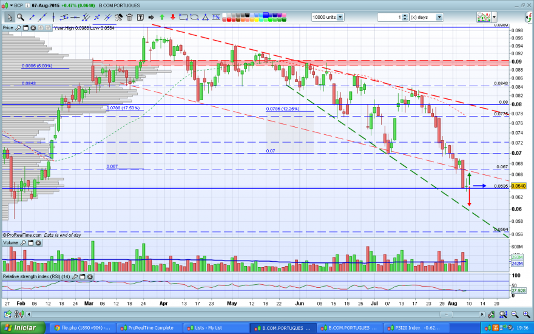Switch to Lists - My List taskbar window

click(215, 328)
